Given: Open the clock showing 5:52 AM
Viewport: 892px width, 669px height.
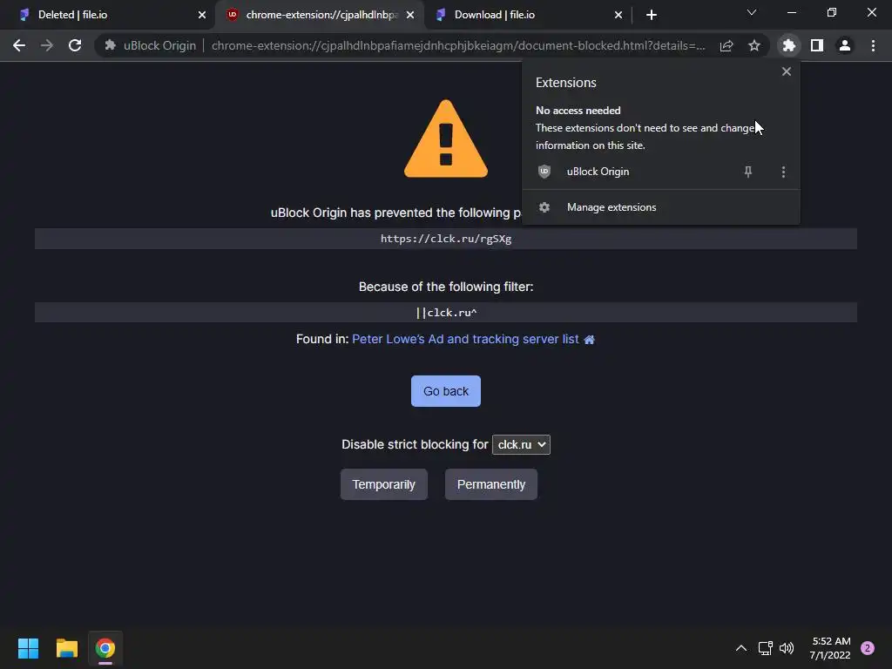Looking at the screenshot, I should [x=830, y=648].
